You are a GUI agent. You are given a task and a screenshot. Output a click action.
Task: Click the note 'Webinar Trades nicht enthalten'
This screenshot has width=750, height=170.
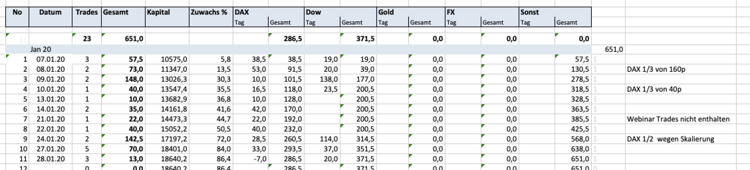678,119
